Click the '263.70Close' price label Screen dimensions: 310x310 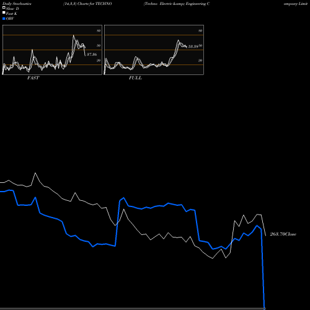click(x=283, y=234)
